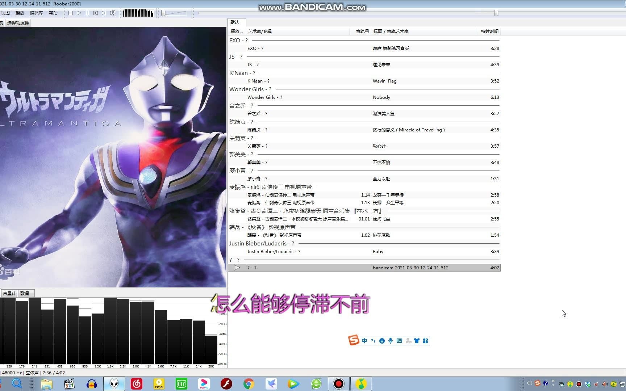
Task: Select the track Baby
Action: tap(364, 252)
